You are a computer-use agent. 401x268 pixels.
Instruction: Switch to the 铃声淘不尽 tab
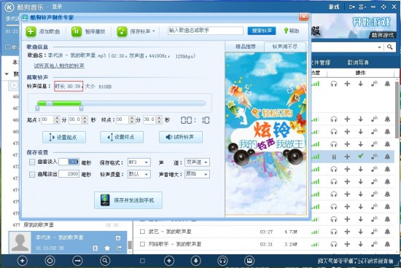(284, 47)
